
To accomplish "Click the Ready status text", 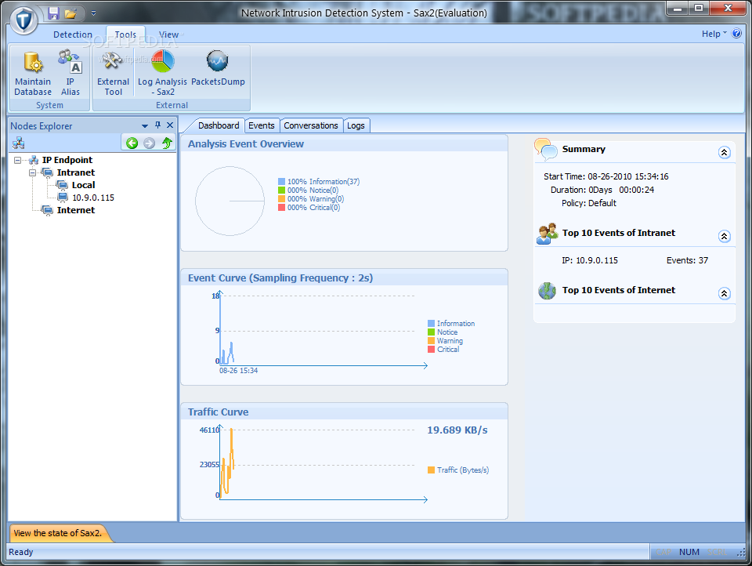I will 20,552.
